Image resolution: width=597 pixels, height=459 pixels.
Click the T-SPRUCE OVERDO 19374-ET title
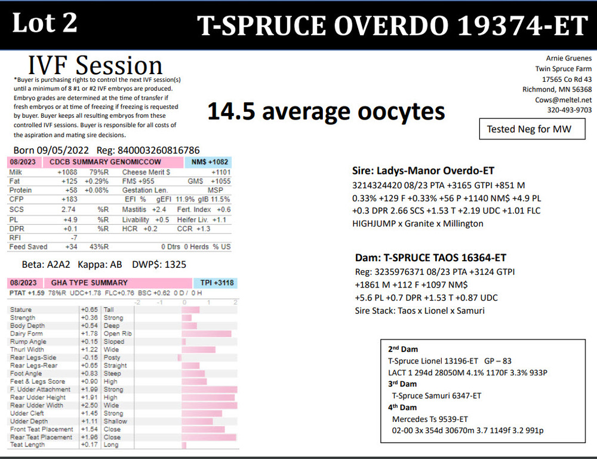[x=392, y=25]
